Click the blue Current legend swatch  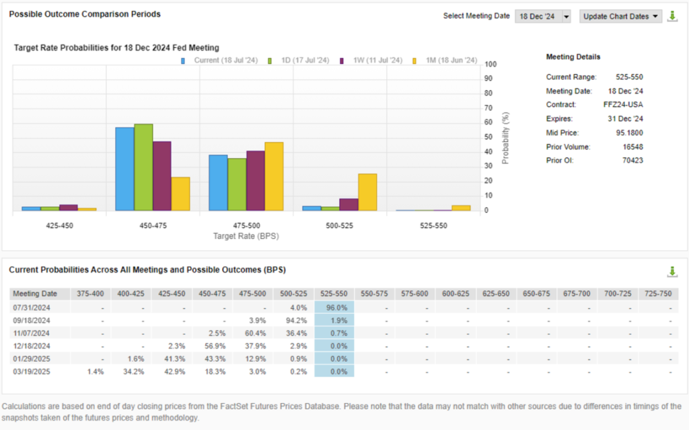click(x=183, y=61)
